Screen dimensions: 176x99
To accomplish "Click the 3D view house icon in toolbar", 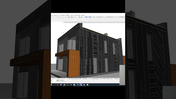I will tap(69, 17).
